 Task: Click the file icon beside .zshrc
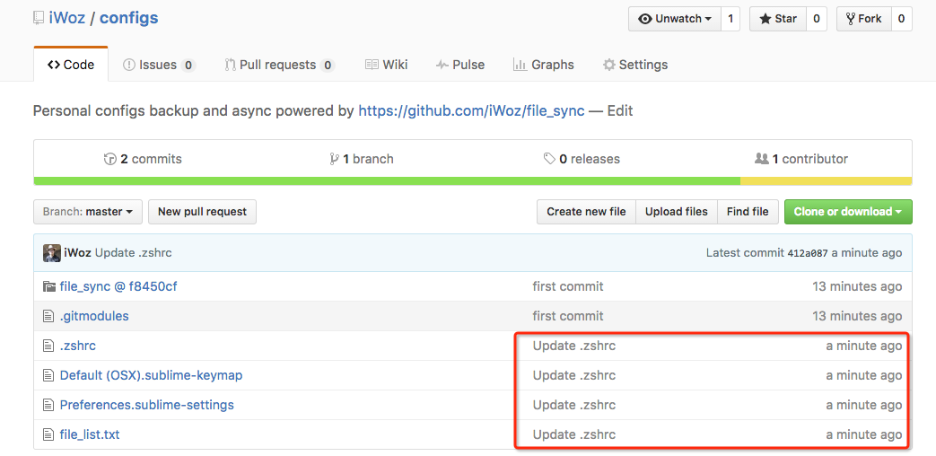(x=49, y=346)
